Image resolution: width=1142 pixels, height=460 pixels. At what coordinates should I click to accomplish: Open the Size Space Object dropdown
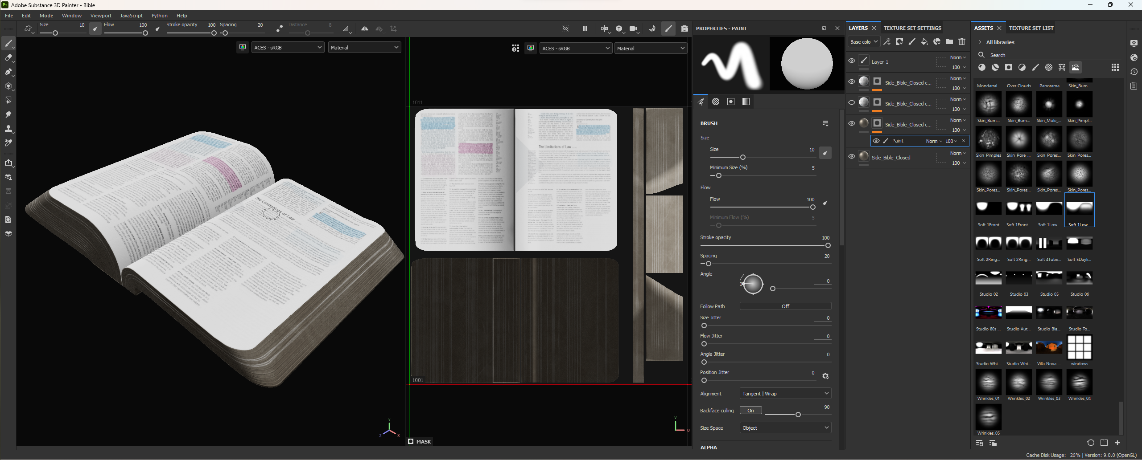coord(785,428)
